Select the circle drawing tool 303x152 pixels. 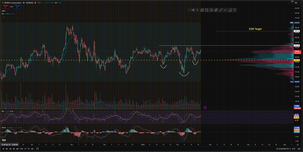[211, 10]
